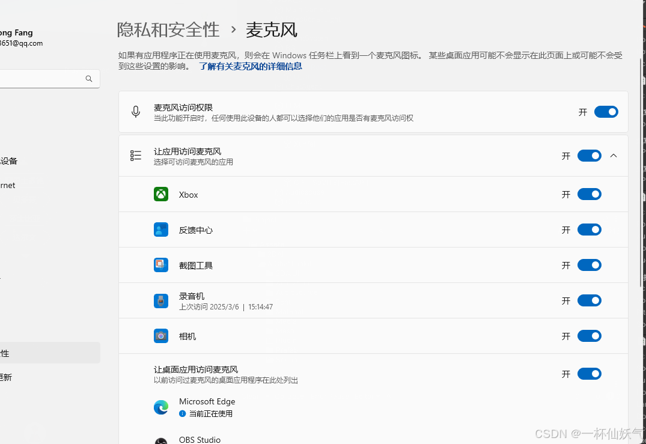646x444 pixels.
Task: Toggle microphone access for 录音机
Action: [590, 300]
